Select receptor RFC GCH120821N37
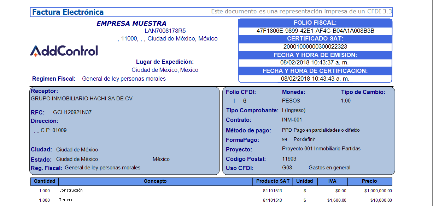The width and height of the screenshot is (433, 206). pyautogui.click(x=72, y=112)
